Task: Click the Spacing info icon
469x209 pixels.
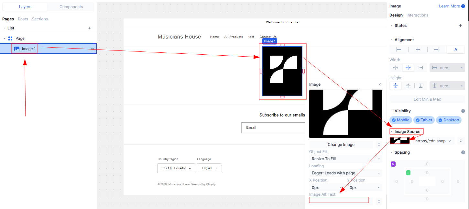Action: point(463,152)
